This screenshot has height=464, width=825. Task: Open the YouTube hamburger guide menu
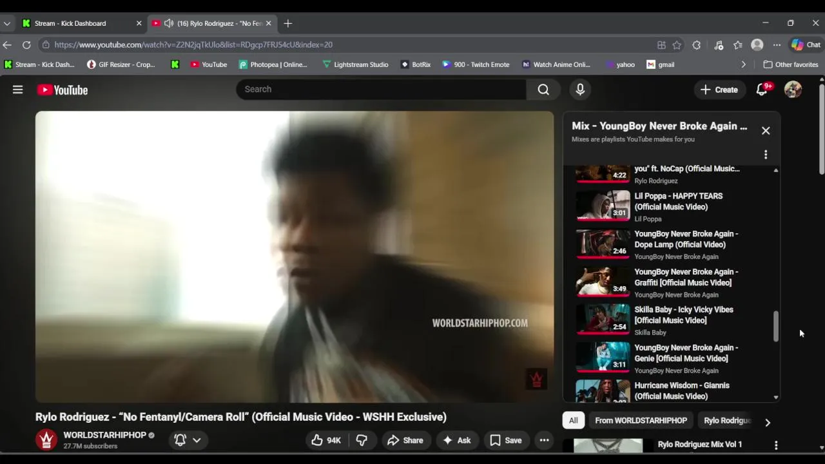pyautogui.click(x=17, y=90)
